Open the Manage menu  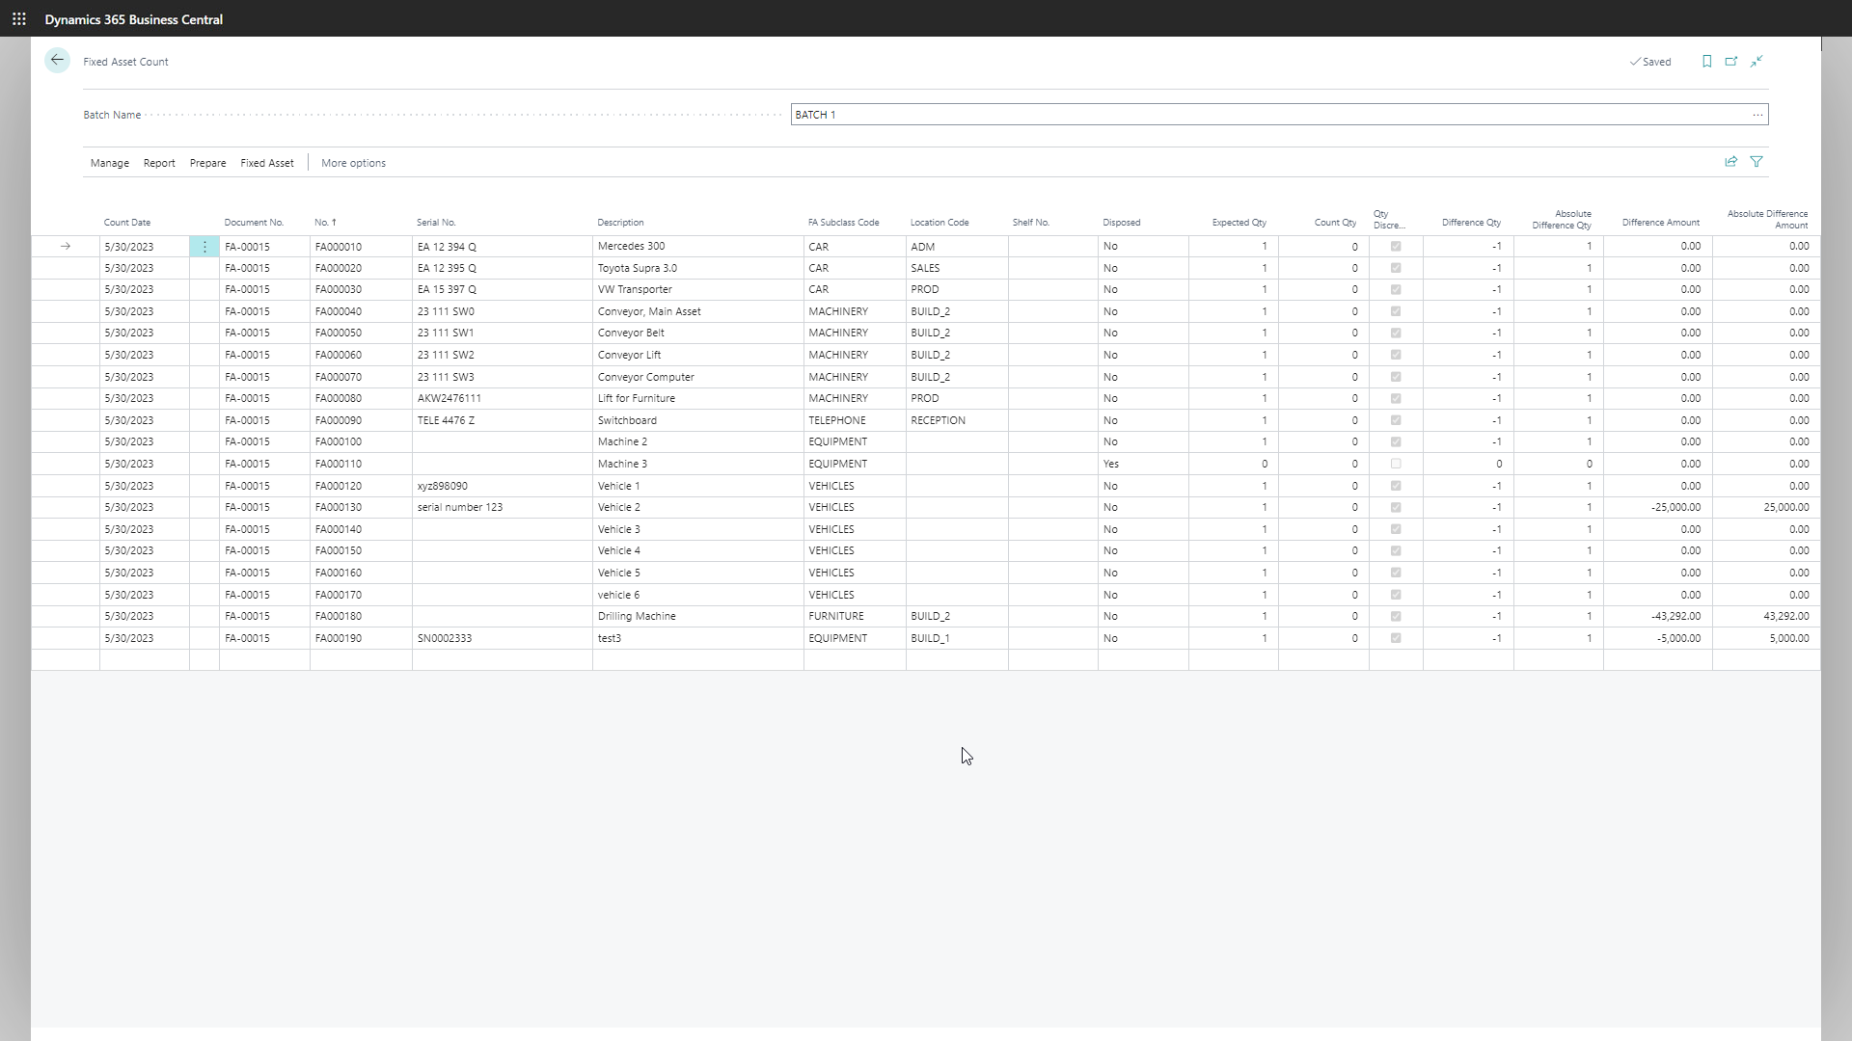tap(109, 163)
